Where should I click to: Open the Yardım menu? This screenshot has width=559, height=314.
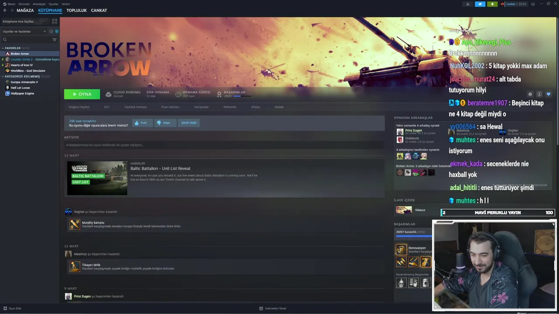click(x=66, y=4)
